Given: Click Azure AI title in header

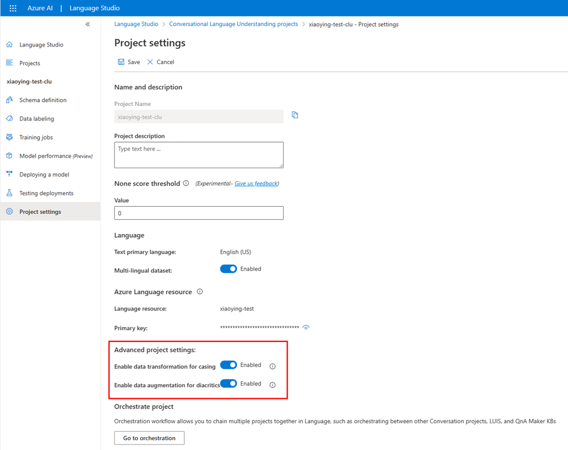Looking at the screenshot, I should [40, 8].
